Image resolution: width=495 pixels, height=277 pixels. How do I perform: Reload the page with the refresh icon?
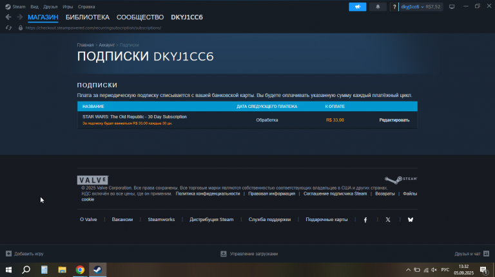[x=8, y=28]
